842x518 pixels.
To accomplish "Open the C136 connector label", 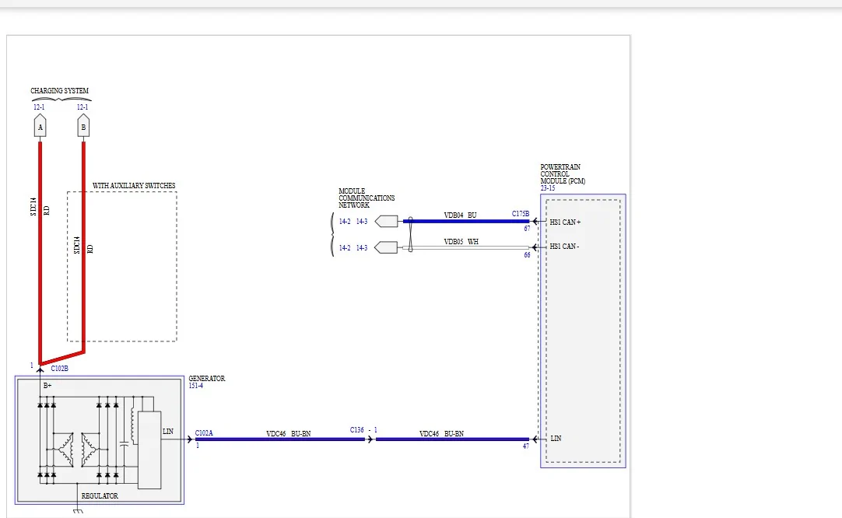I will click(357, 430).
